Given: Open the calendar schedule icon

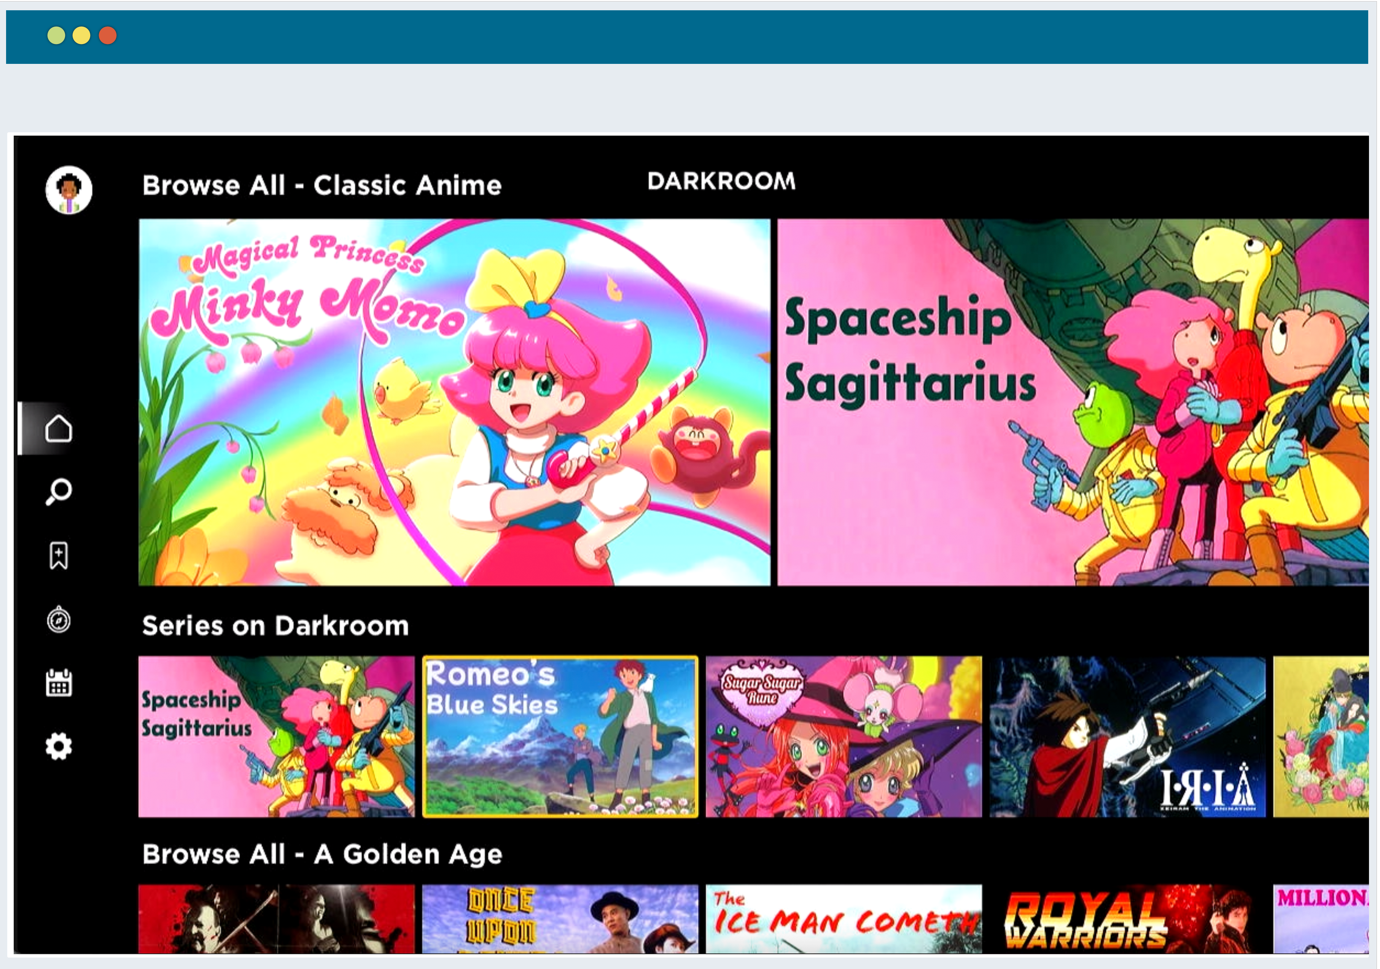Looking at the screenshot, I should 58,683.
